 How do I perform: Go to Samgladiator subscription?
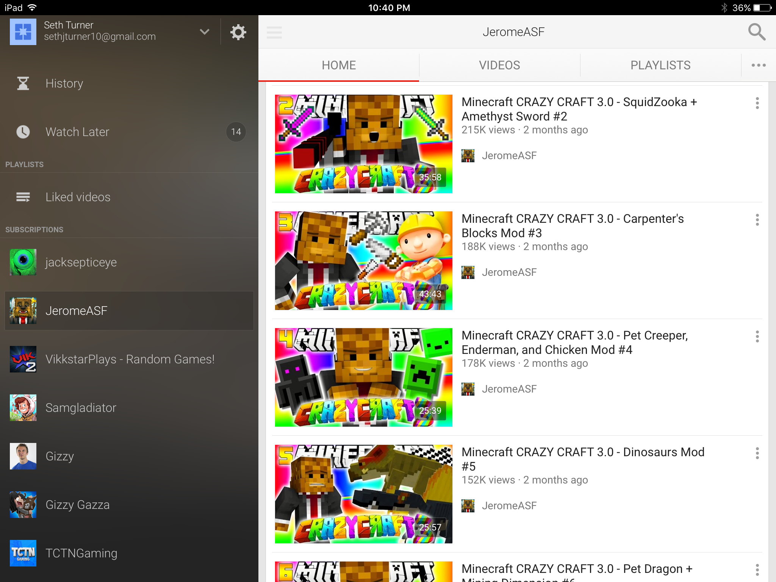coord(129,408)
